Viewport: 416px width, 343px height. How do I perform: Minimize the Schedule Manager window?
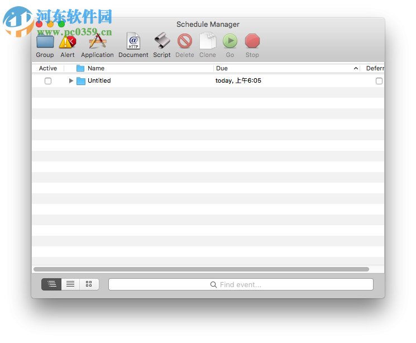[x=50, y=24]
